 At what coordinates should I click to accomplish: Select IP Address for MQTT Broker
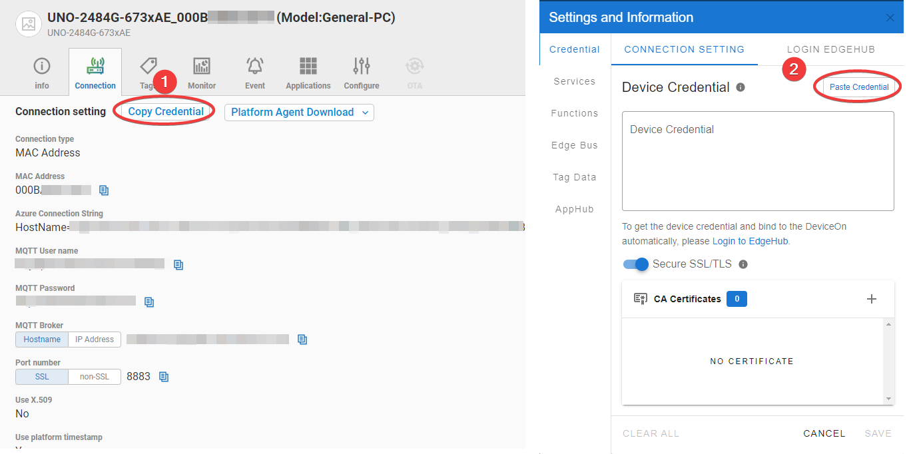coord(95,340)
